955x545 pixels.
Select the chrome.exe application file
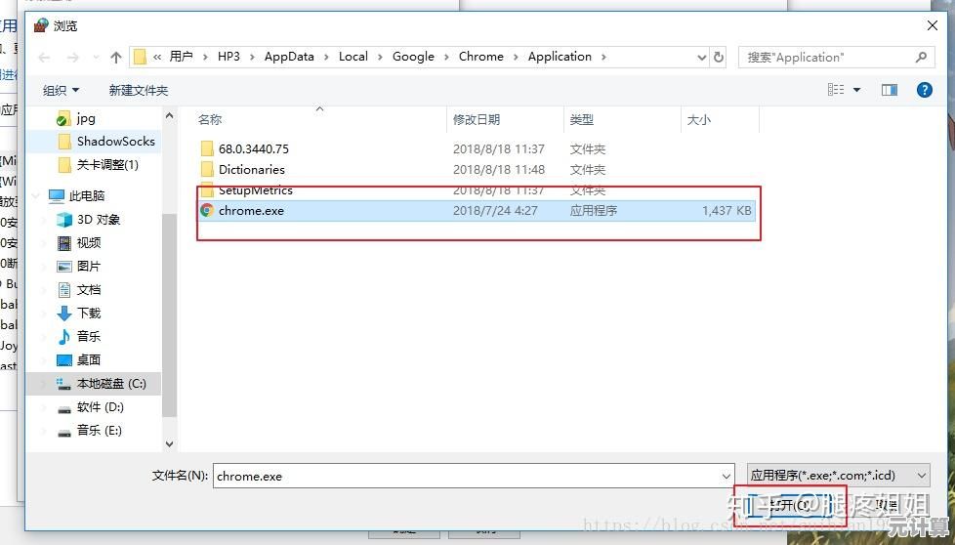251,210
